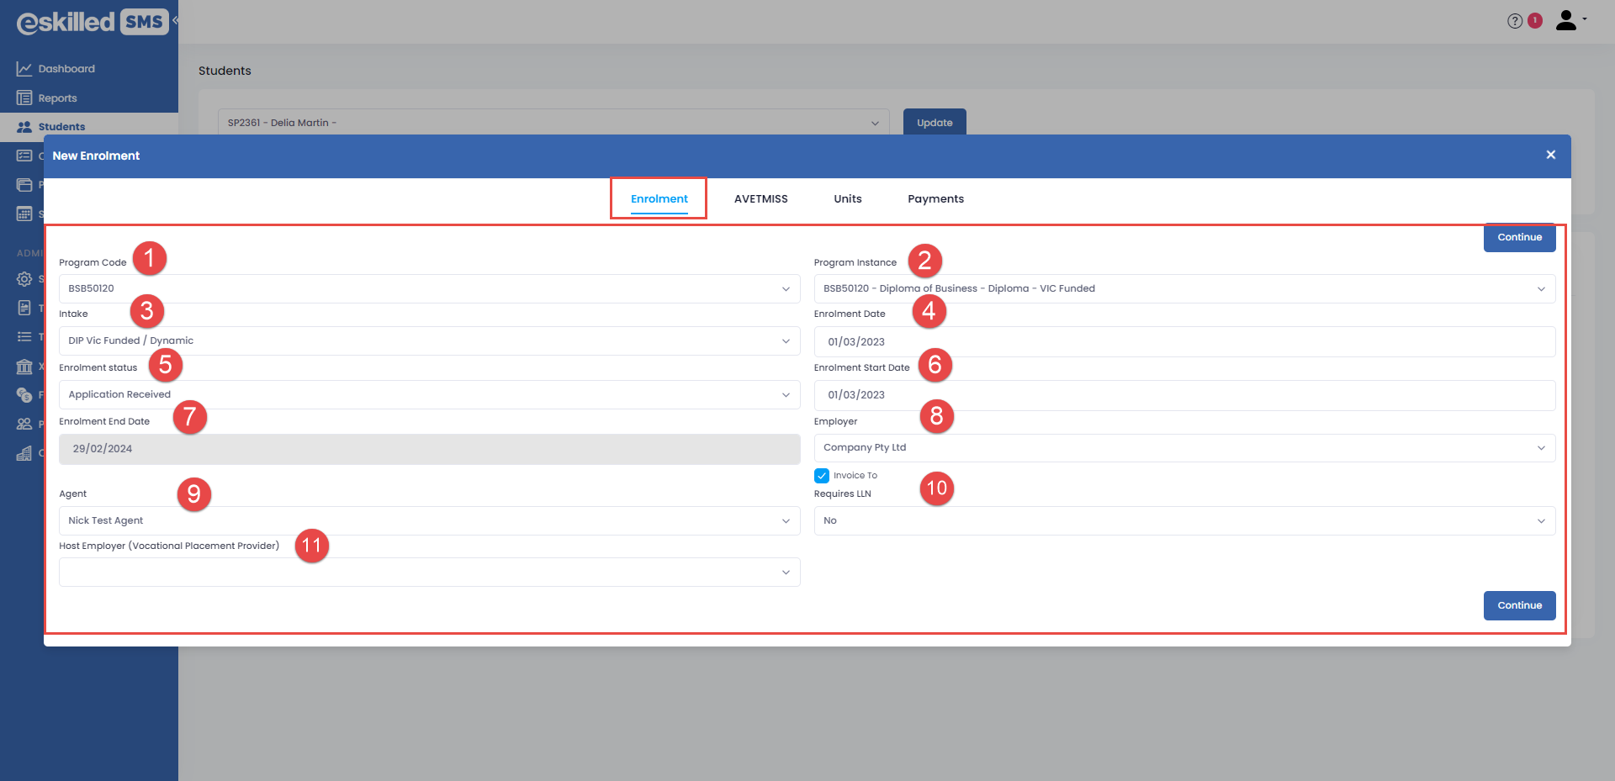Expand the Requires LLN dropdown

point(1184,520)
